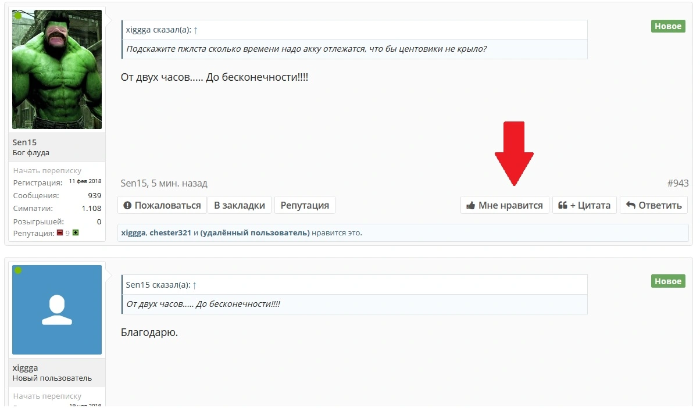The width and height of the screenshot is (700, 408).
Task: Open xiggga profile in the likes list
Action: coord(133,233)
